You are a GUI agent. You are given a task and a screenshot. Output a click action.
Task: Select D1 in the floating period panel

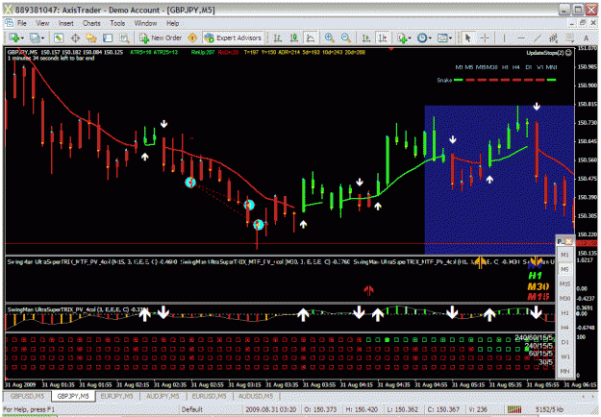tap(564, 342)
